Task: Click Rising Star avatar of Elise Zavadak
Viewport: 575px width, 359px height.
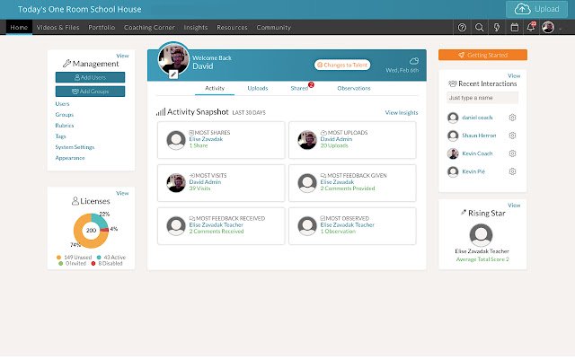Action: pos(482,235)
